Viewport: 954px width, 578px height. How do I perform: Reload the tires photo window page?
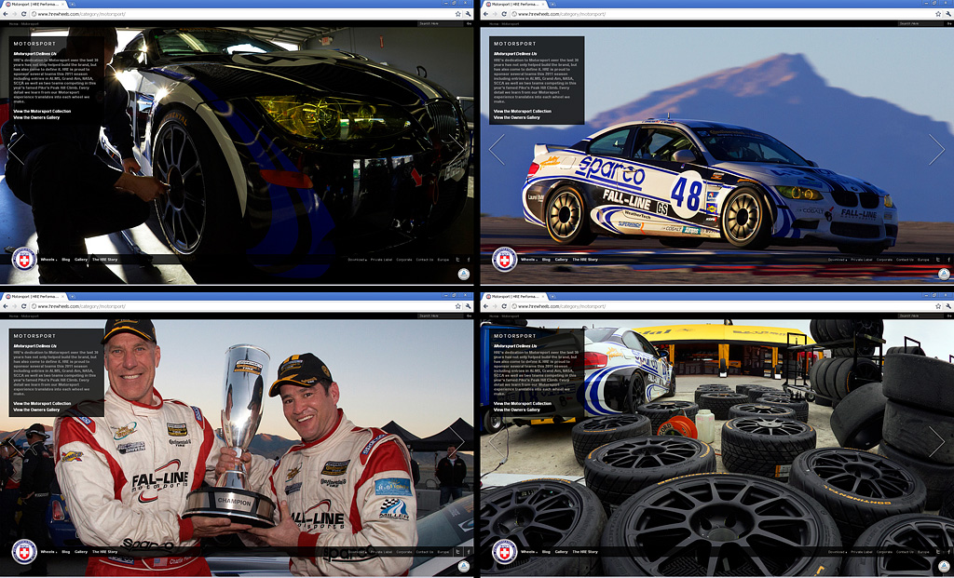[504, 305]
